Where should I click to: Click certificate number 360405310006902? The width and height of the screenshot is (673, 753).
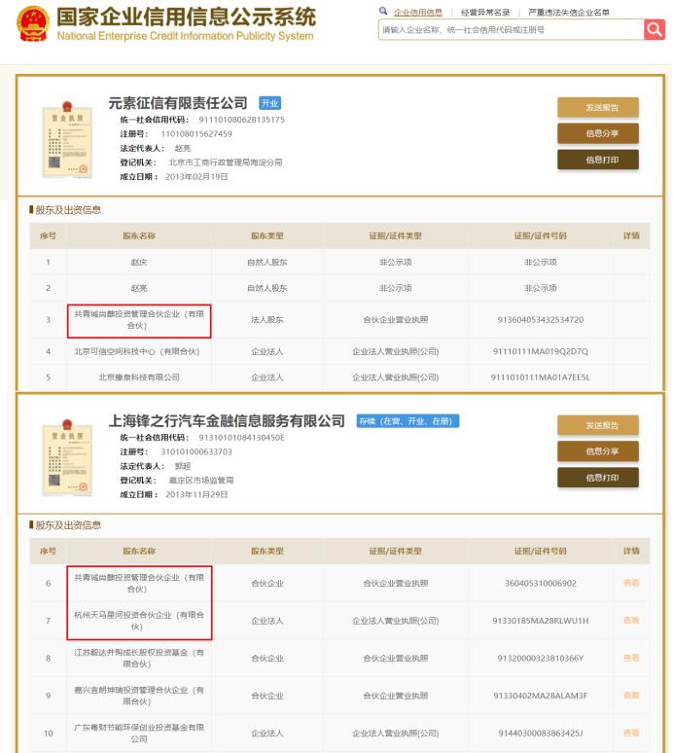[541, 583]
